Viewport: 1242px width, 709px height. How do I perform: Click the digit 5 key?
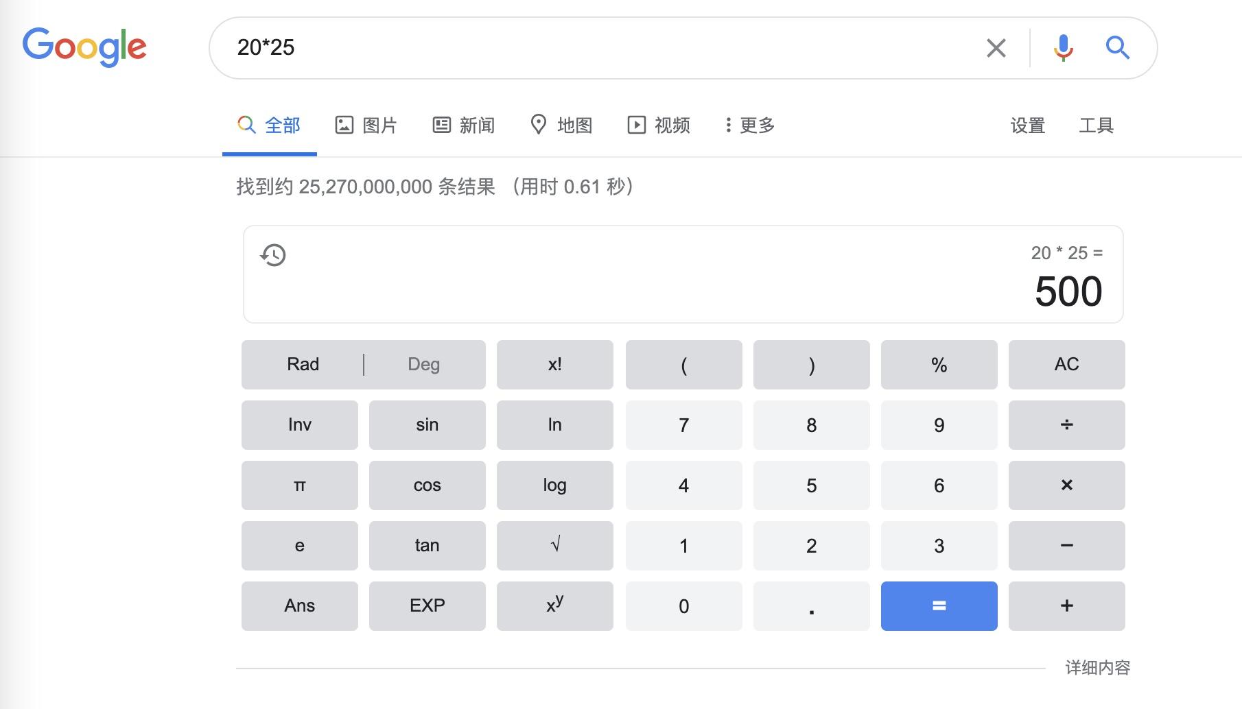click(812, 485)
